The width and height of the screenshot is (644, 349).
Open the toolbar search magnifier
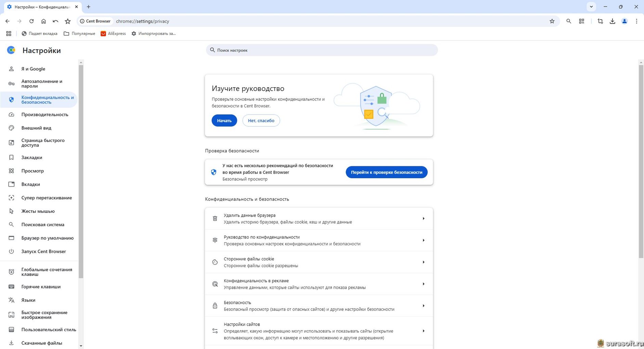569,21
